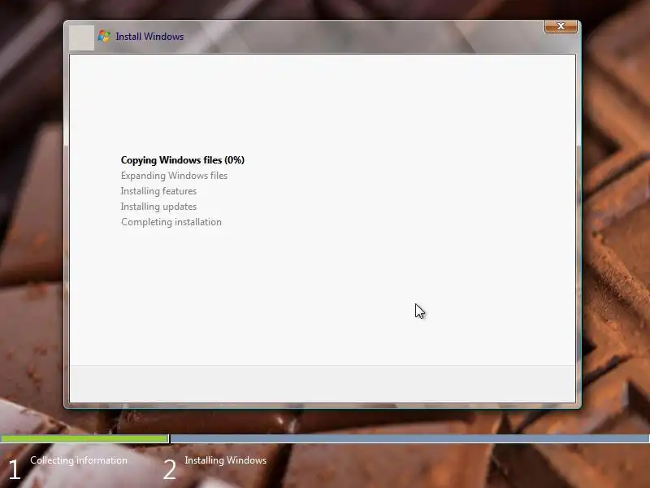Click the Windows flag icon in title bar
Image resolution: width=650 pixels, height=488 pixels.
tap(104, 36)
